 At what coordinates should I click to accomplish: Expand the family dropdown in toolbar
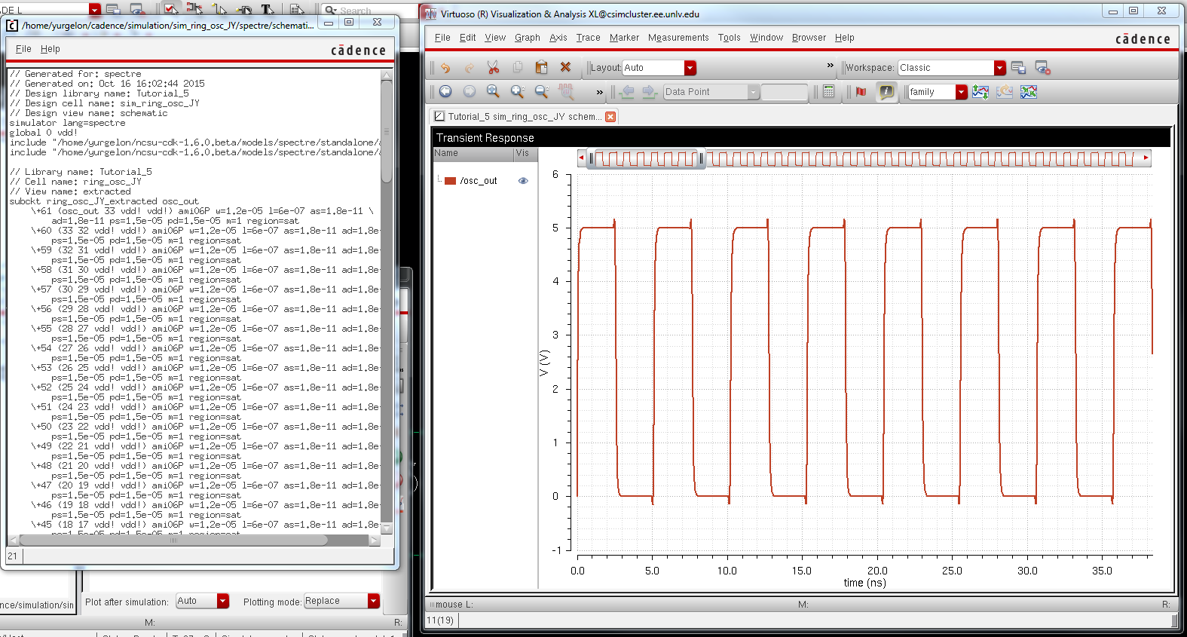tap(961, 92)
